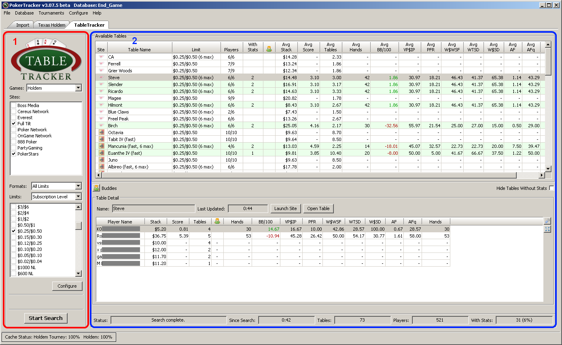Viewport: 562px width, 345px height.
Task: Select the Birch table row name
Action: point(113,126)
